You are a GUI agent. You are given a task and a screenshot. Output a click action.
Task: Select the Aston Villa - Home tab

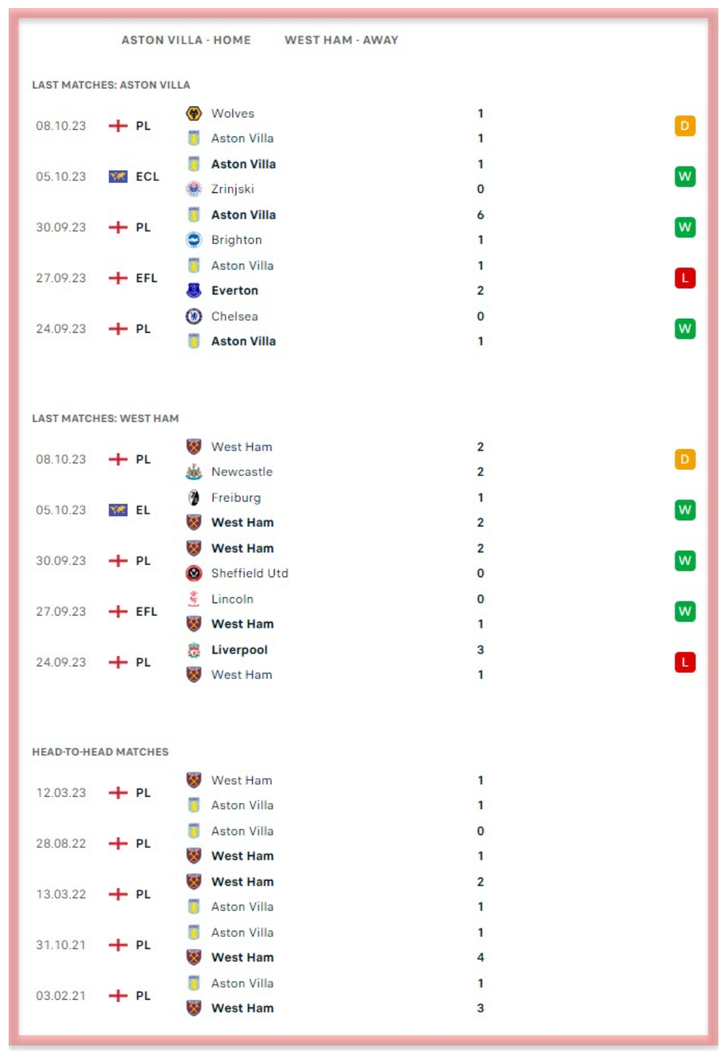[186, 40]
